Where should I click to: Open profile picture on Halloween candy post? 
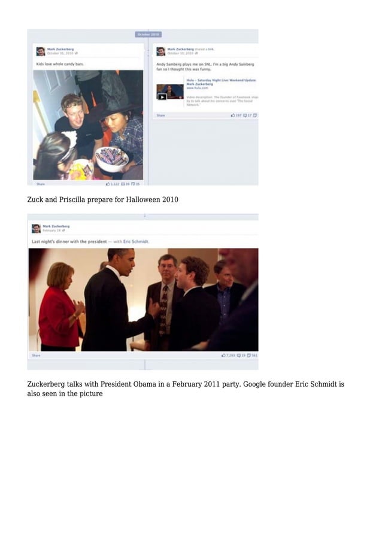pyautogui.click(x=41, y=51)
